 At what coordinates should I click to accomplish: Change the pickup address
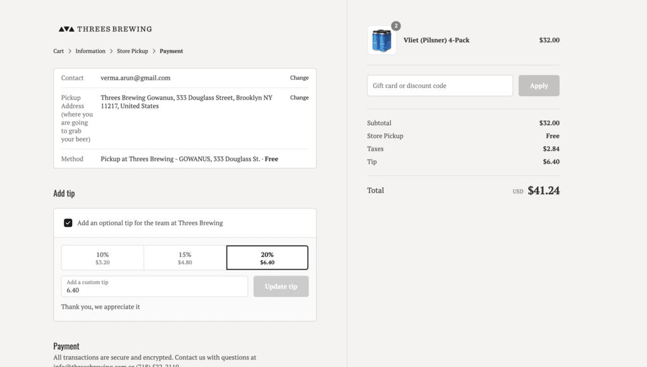pyautogui.click(x=299, y=97)
